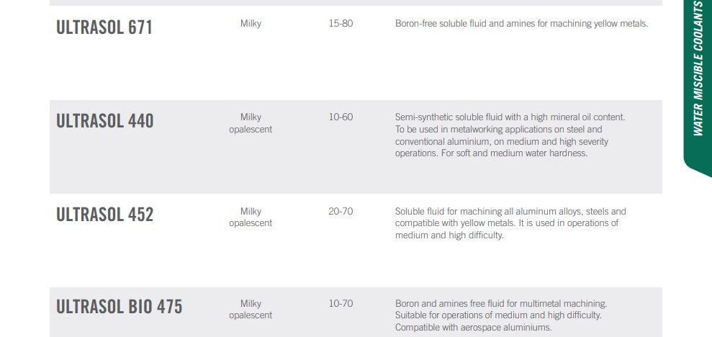Click the ULTRASOL 452 product title
712x337 pixels.
[105, 215]
